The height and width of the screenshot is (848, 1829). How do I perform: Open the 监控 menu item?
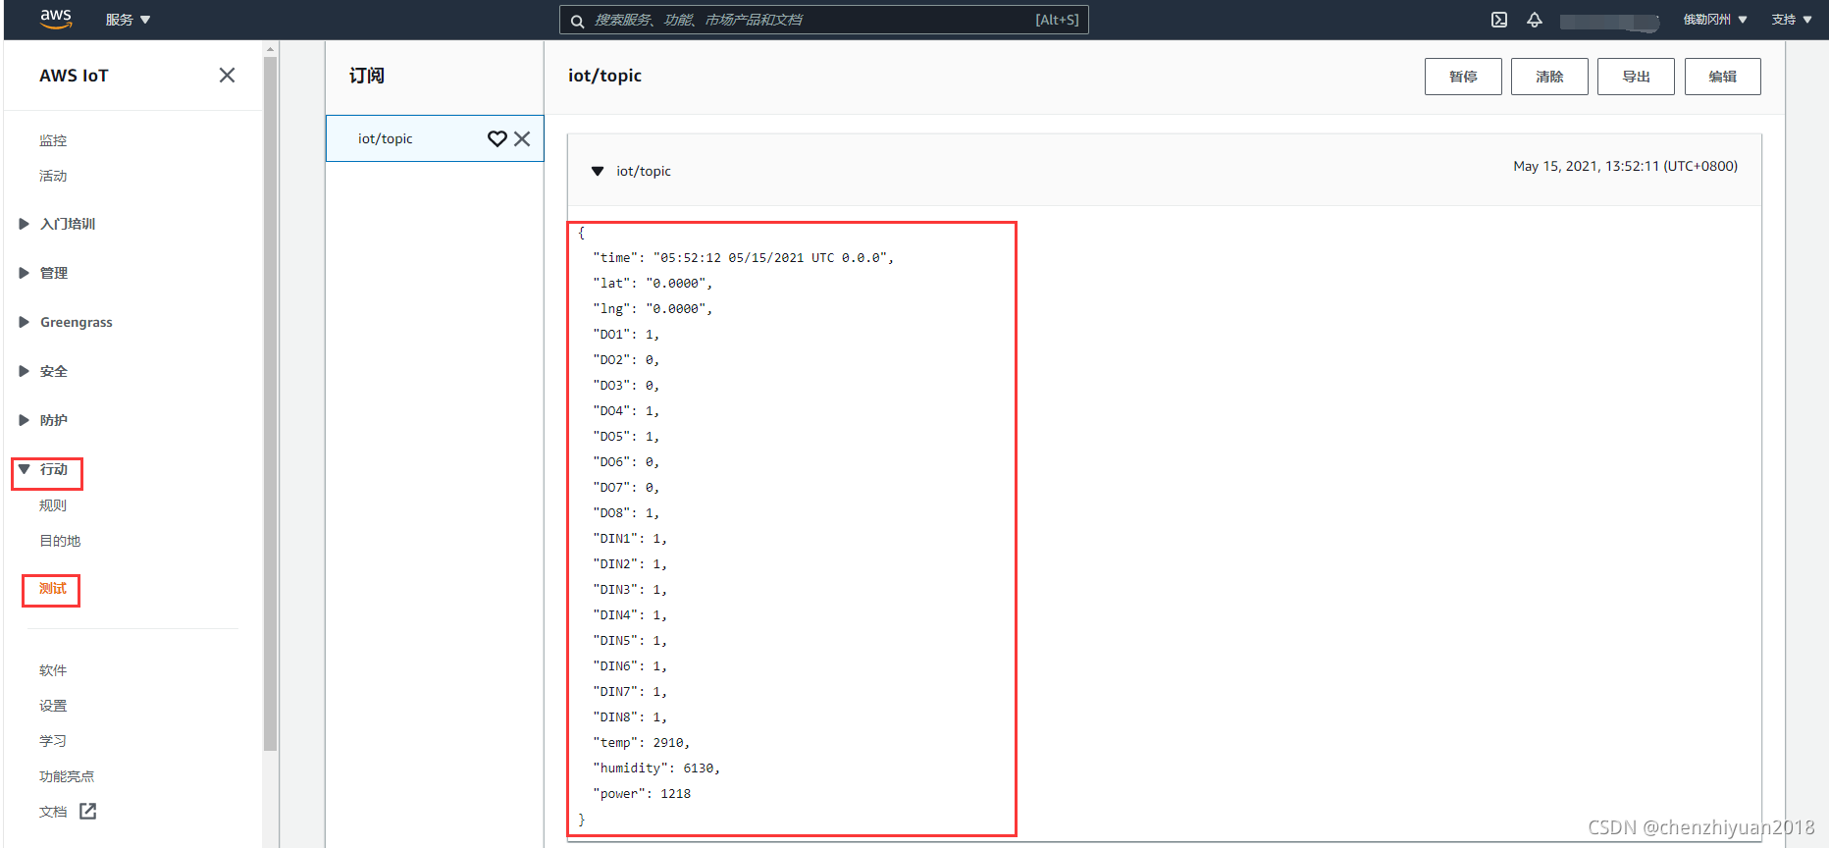[53, 140]
